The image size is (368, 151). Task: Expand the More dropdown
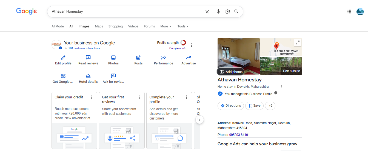pyautogui.click(x=166, y=26)
